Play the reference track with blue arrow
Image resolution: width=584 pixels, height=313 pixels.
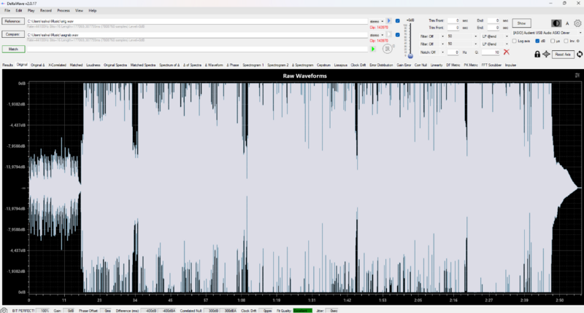point(388,21)
